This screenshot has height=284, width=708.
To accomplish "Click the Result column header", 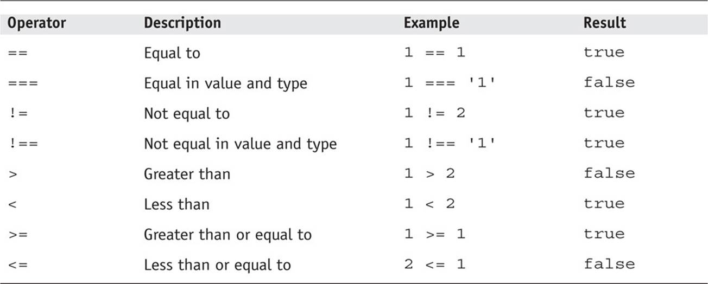I will (604, 23).
